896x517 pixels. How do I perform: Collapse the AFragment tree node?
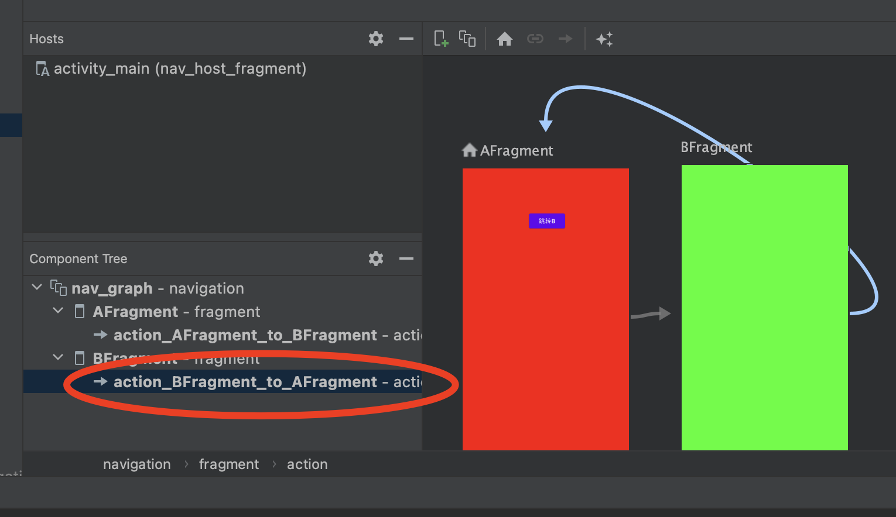(x=58, y=311)
